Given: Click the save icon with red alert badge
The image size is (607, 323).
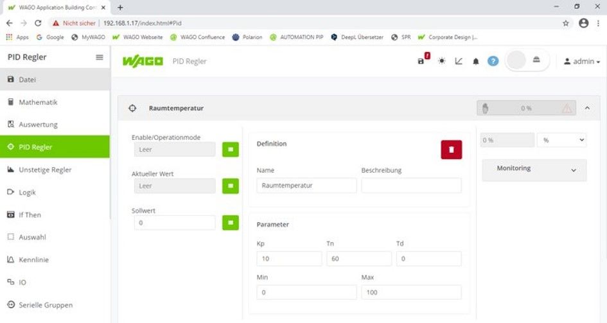Looking at the screenshot, I should pyautogui.click(x=423, y=60).
